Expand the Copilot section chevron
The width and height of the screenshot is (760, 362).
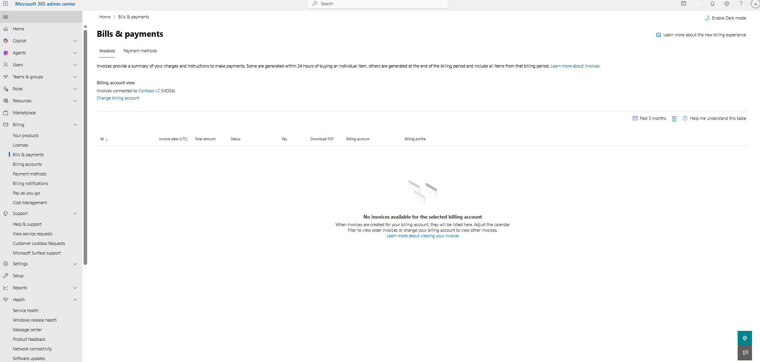(75, 41)
